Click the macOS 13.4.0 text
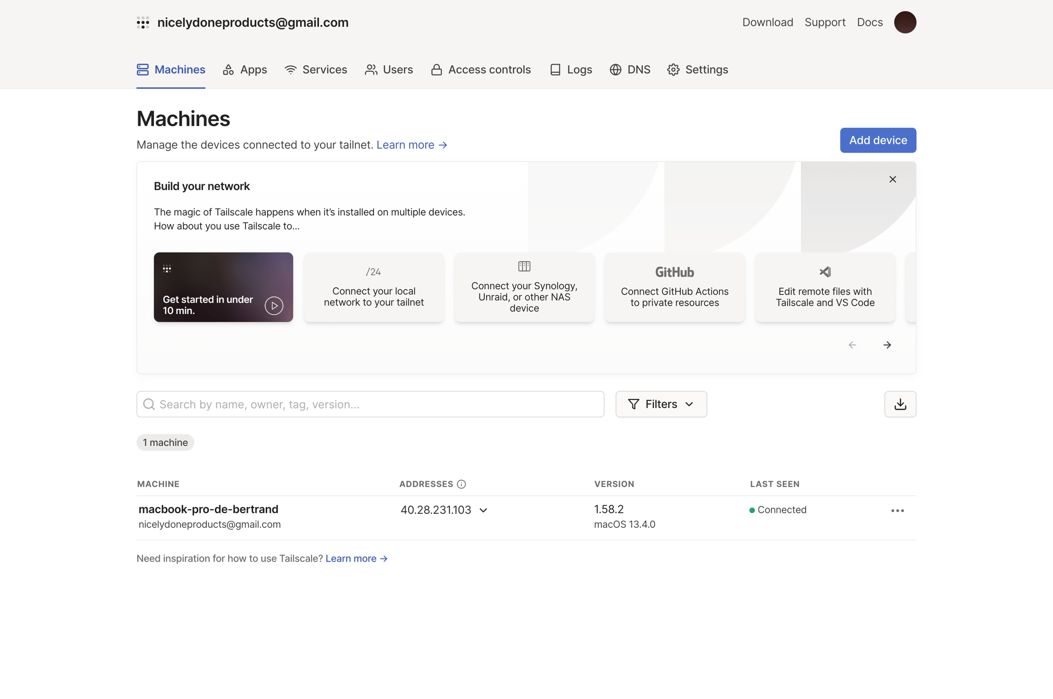Image resolution: width=1053 pixels, height=699 pixels. click(x=624, y=524)
